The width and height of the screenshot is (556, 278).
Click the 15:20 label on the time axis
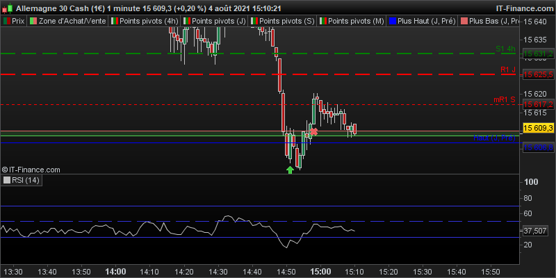coord(389,271)
